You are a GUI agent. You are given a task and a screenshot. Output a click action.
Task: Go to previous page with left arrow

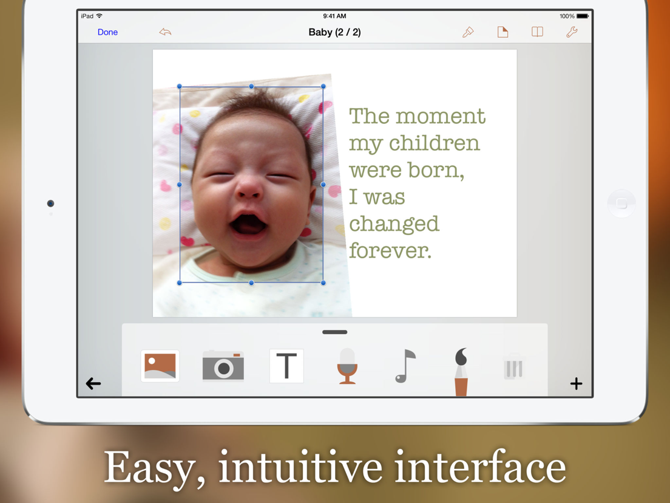(93, 384)
